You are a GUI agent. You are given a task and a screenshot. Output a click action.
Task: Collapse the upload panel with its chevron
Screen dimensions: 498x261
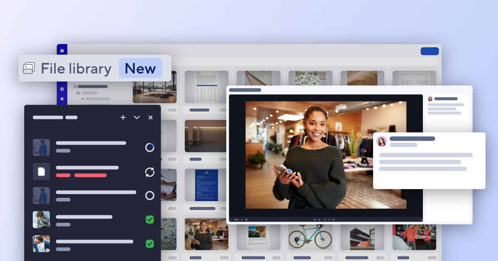coord(137,118)
